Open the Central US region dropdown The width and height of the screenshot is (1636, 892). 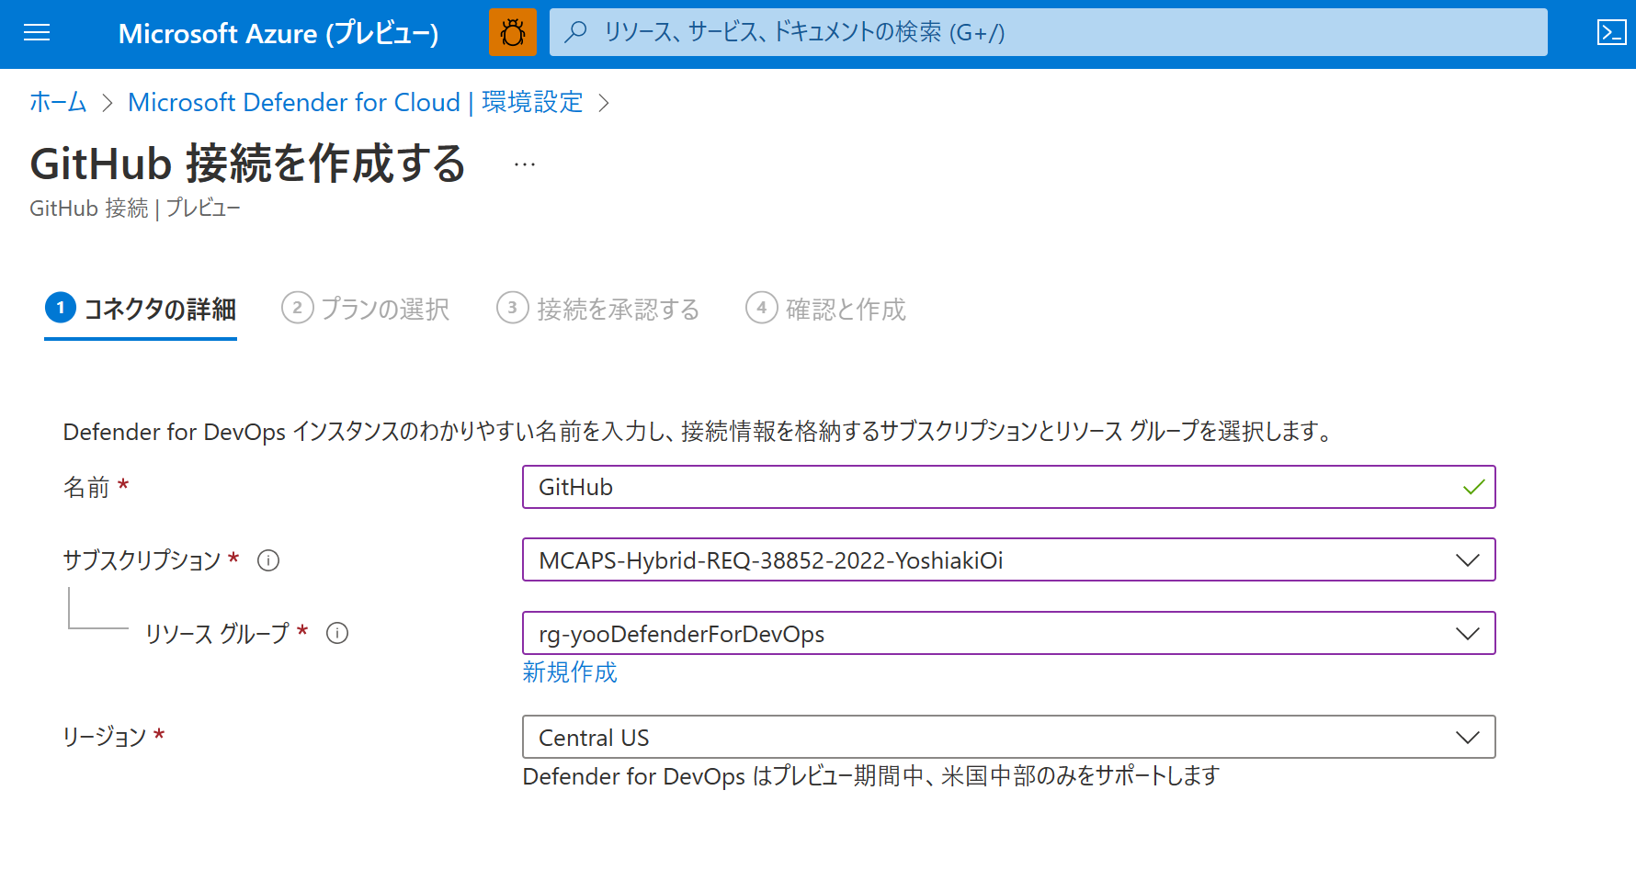pyautogui.click(x=1468, y=737)
